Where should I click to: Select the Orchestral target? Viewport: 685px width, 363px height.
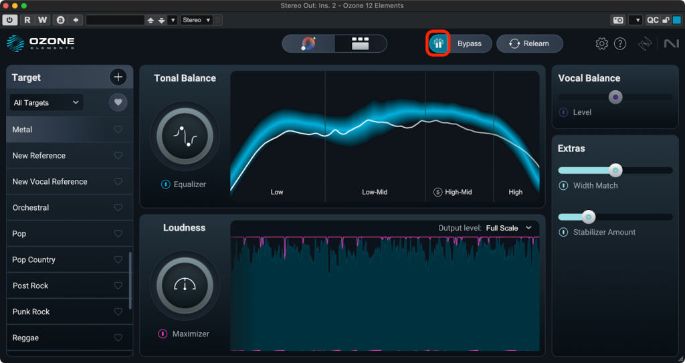pyautogui.click(x=31, y=208)
